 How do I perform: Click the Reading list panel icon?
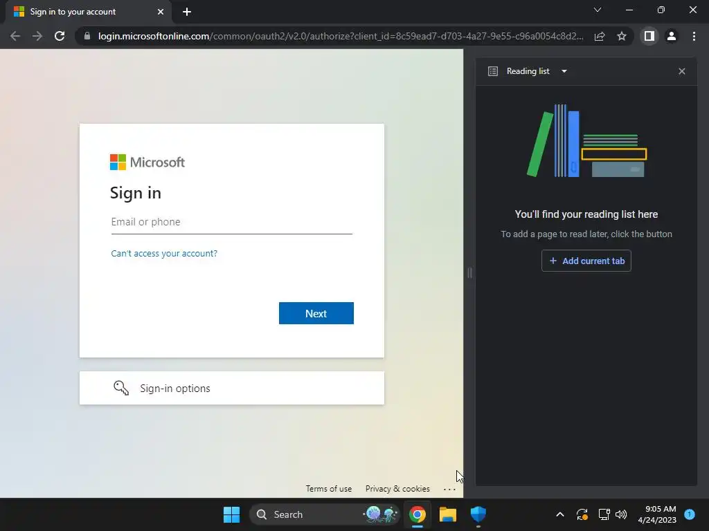point(493,71)
